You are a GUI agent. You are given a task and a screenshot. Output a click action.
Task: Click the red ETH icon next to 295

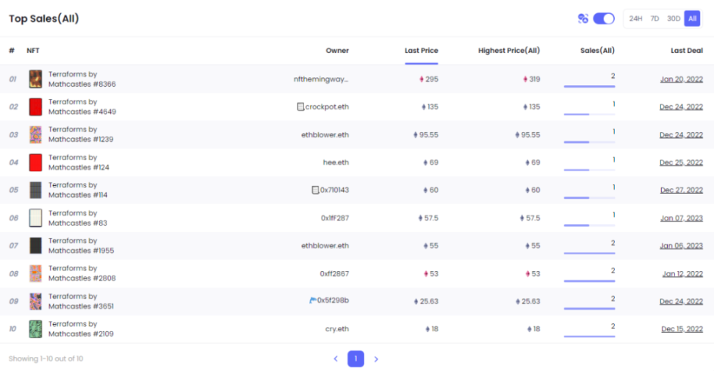(421, 79)
